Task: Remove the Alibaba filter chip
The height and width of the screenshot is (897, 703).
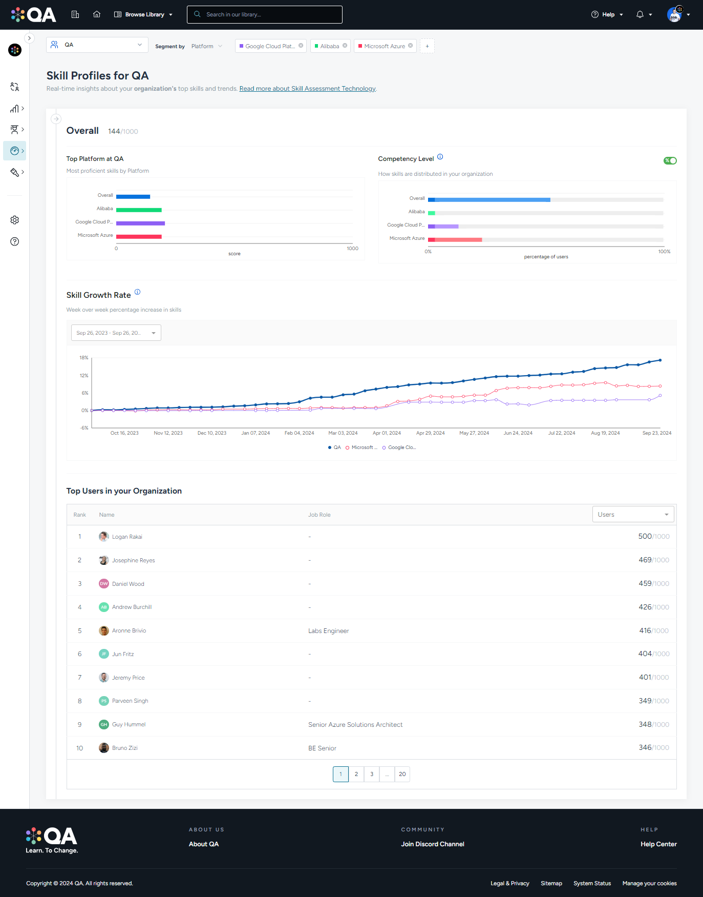Action: 345,46
